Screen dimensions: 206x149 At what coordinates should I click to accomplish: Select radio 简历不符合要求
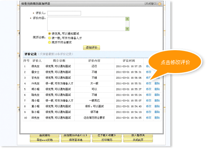pyautogui.click(x=49, y=42)
